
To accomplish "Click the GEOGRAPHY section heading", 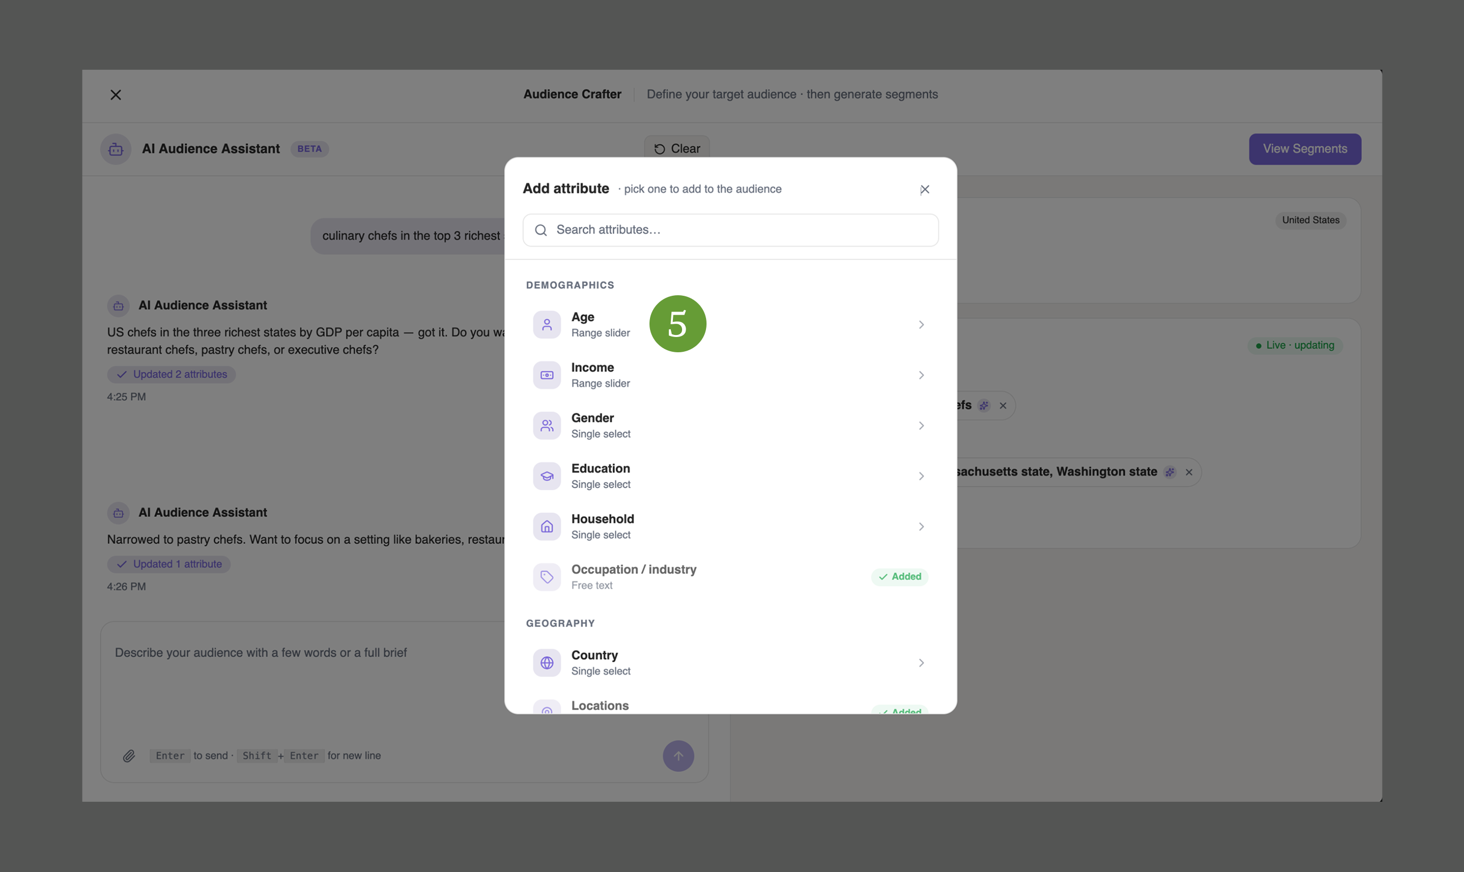I will tap(560, 623).
